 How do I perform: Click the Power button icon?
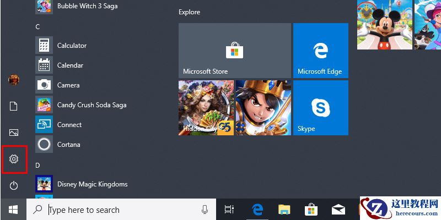pos(13,185)
